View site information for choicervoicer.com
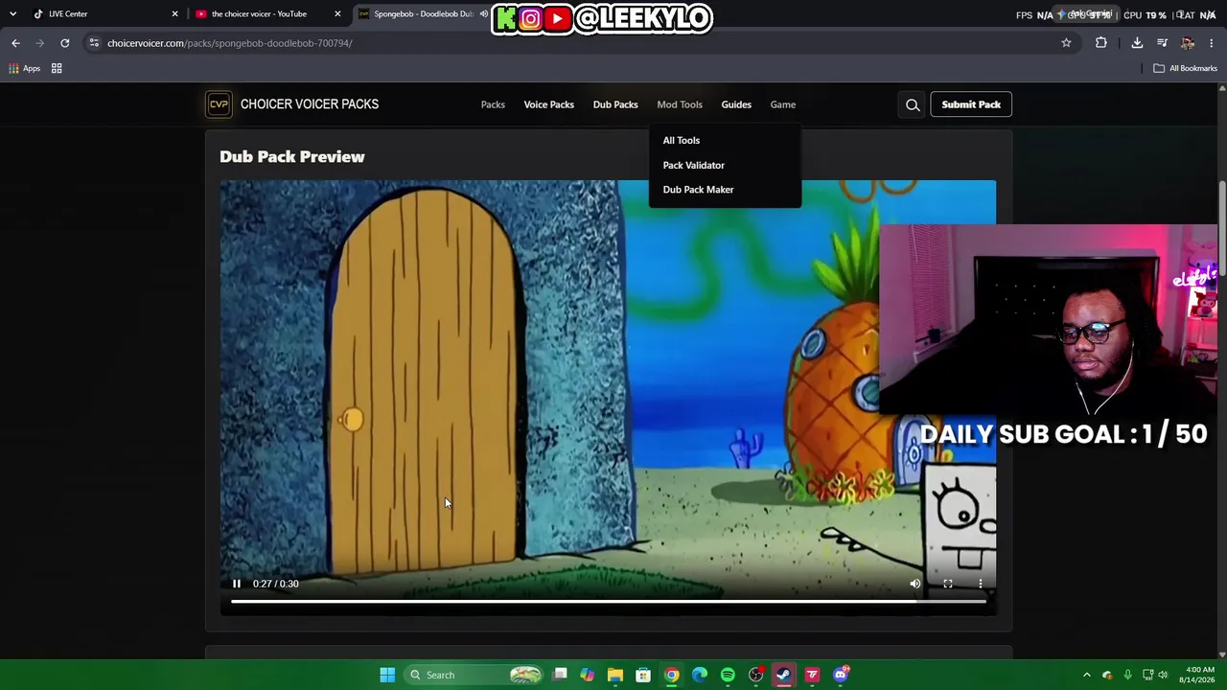Viewport: 1227px width, 690px height. coord(94,43)
